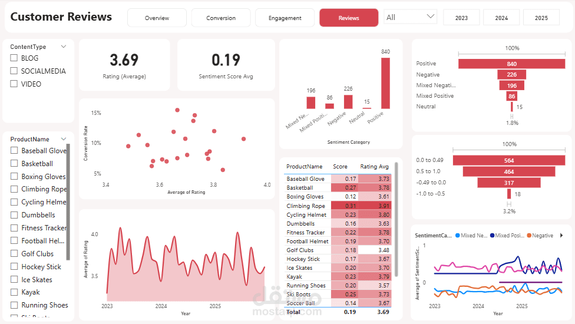
Task: Sort table by Score header
Action: (x=340, y=166)
